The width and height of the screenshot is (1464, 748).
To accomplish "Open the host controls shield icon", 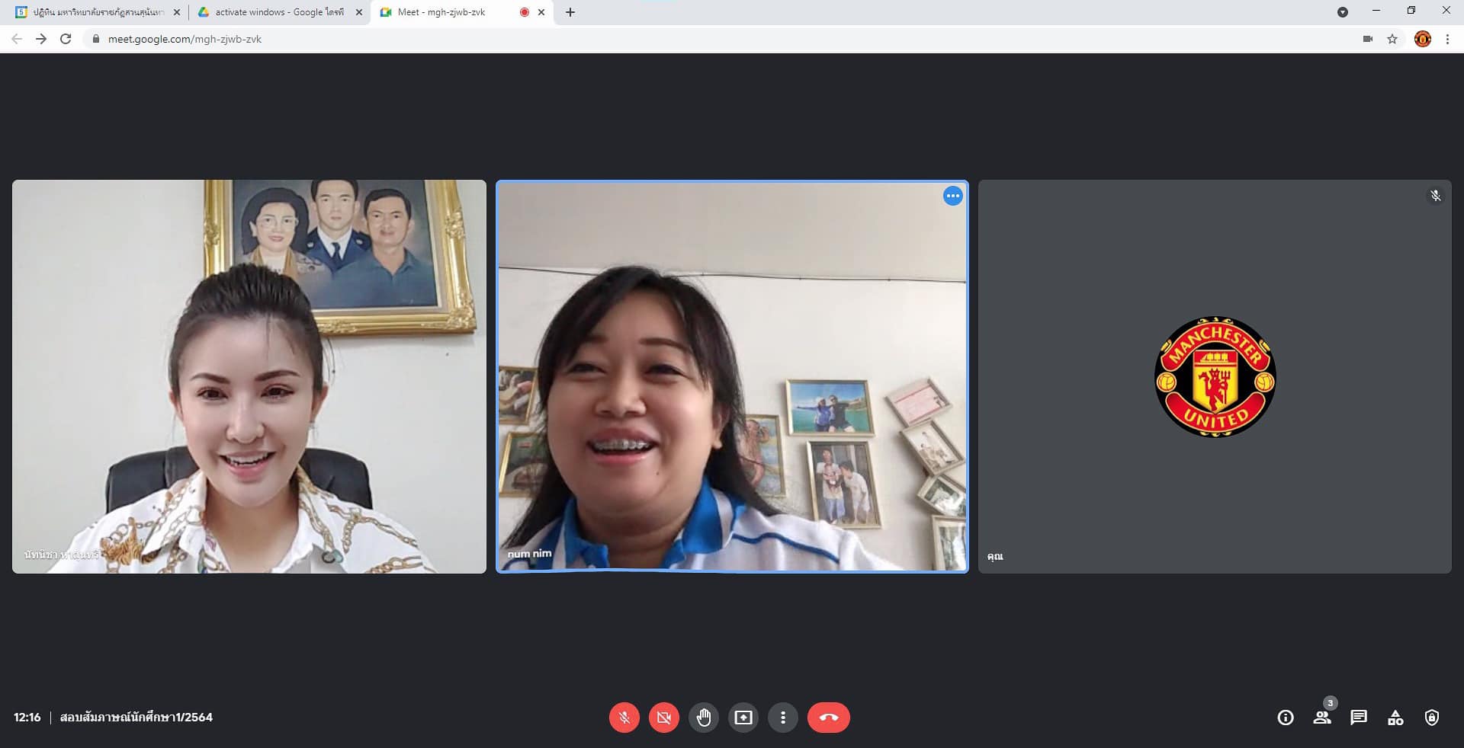I will [x=1432, y=718].
